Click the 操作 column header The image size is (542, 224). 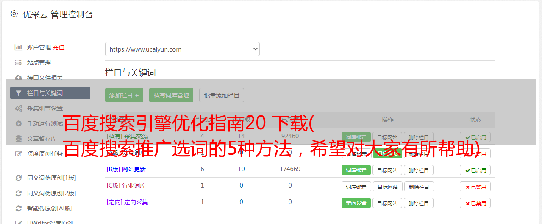[387, 120]
